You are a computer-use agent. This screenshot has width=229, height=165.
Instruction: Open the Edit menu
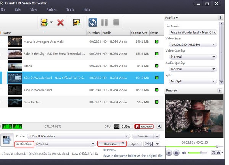[18, 10]
